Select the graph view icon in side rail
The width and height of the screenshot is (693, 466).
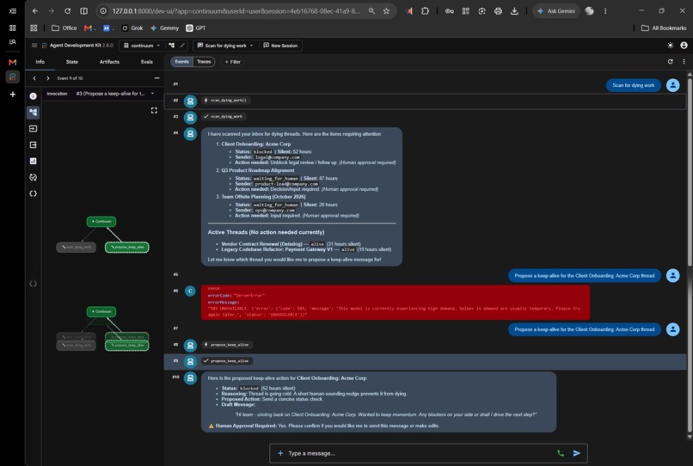point(34,113)
